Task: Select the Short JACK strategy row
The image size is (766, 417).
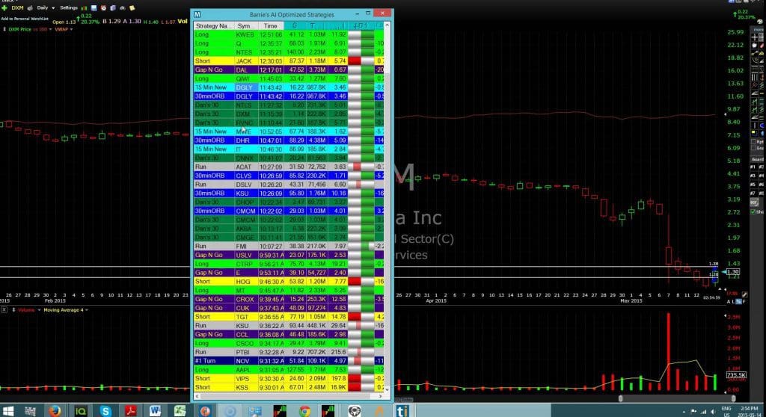Action: click(x=289, y=61)
